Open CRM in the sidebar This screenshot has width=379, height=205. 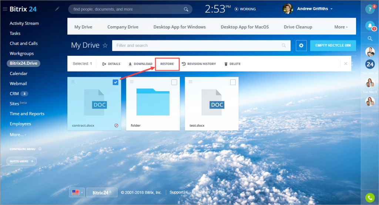point(14,93)
